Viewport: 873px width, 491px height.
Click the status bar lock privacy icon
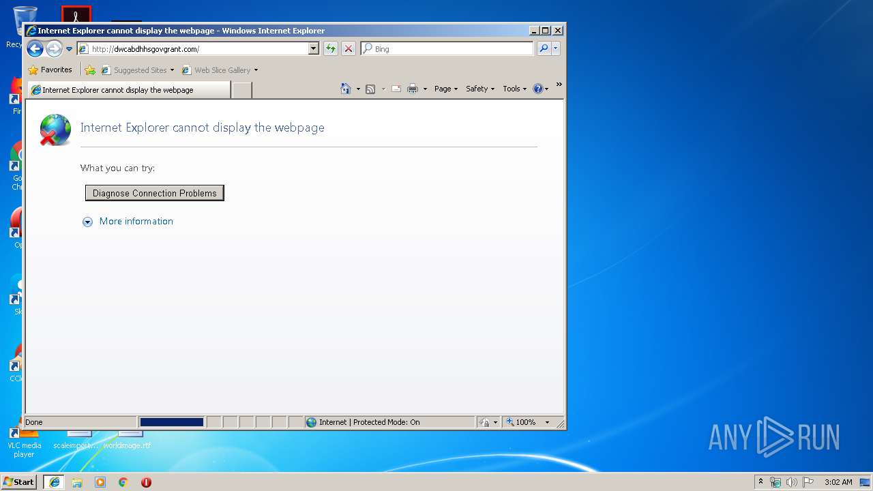[x=485, y=422]
